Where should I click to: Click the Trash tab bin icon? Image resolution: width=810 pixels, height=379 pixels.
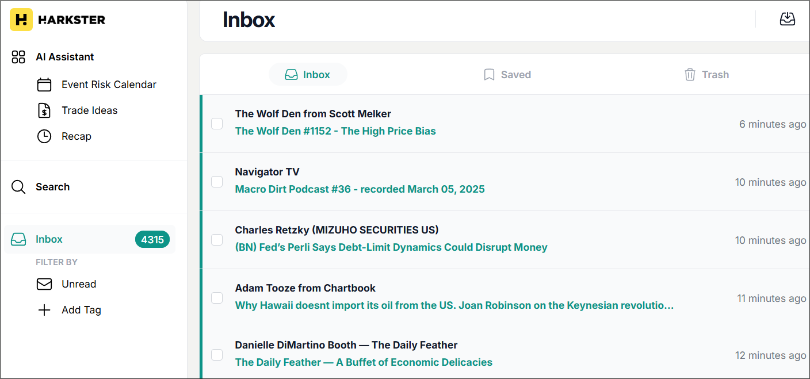[690, 75]
